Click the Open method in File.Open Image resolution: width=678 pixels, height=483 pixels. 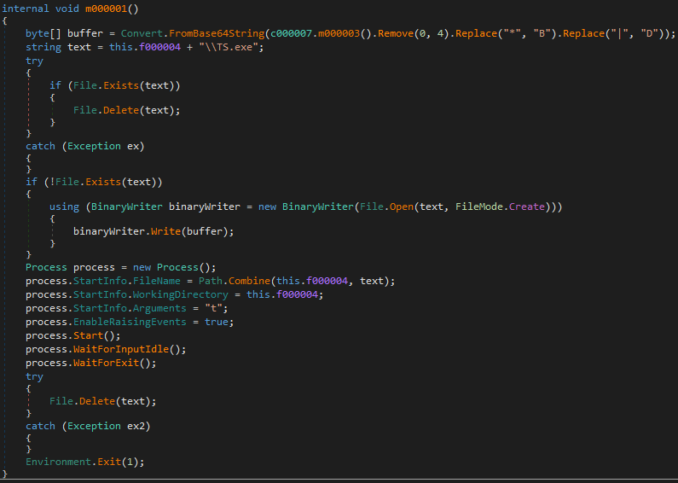(x=402, y=207)
